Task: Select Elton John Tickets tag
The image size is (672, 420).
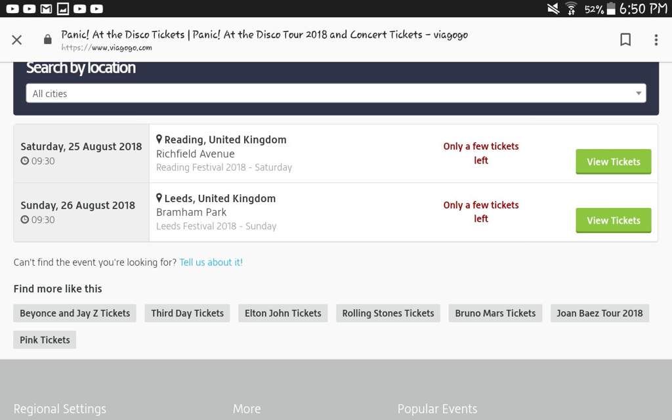Action: [283, 313]
